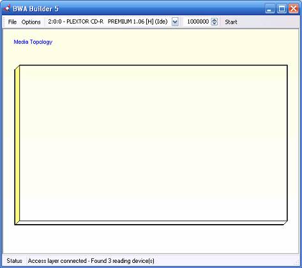Close the BWA Builder 5 window
302x268 pixels.
[x=294, y=9]
